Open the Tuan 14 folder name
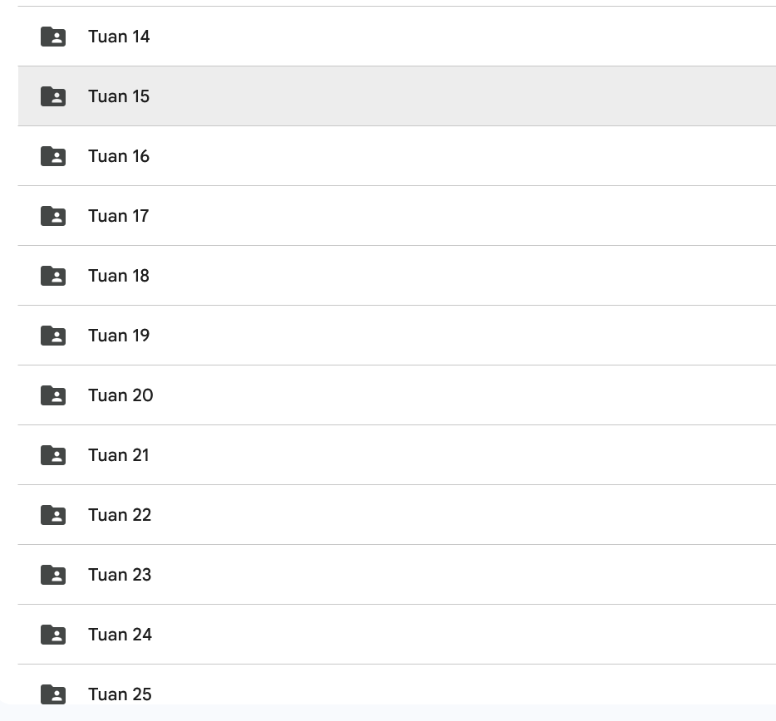776x721 pixels. click(119, 37)
